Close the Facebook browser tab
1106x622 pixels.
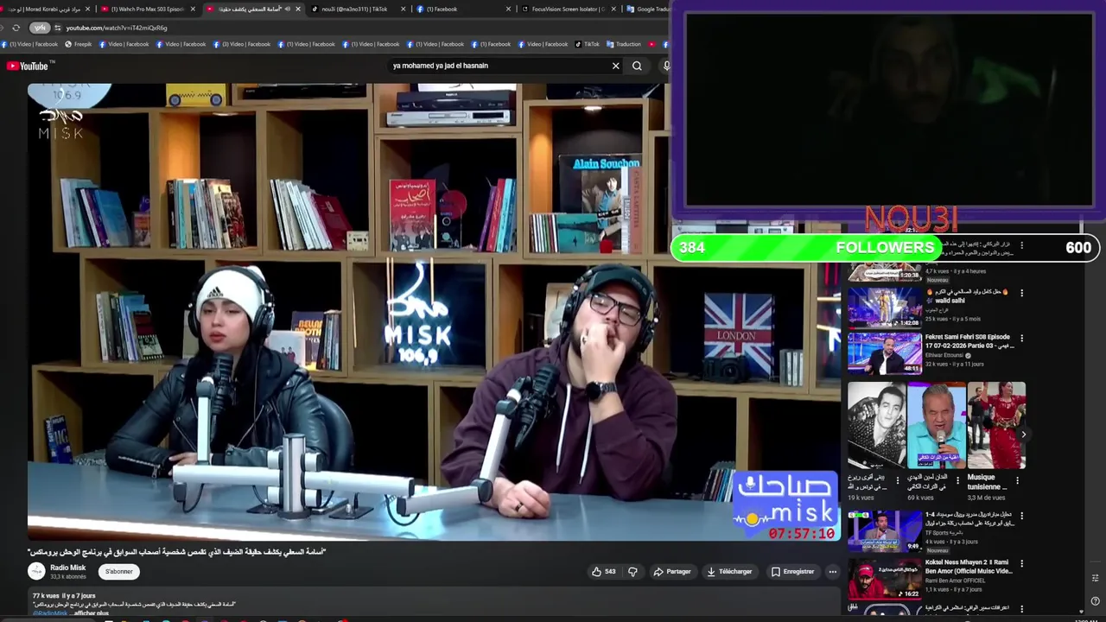[x=508, y=9]
